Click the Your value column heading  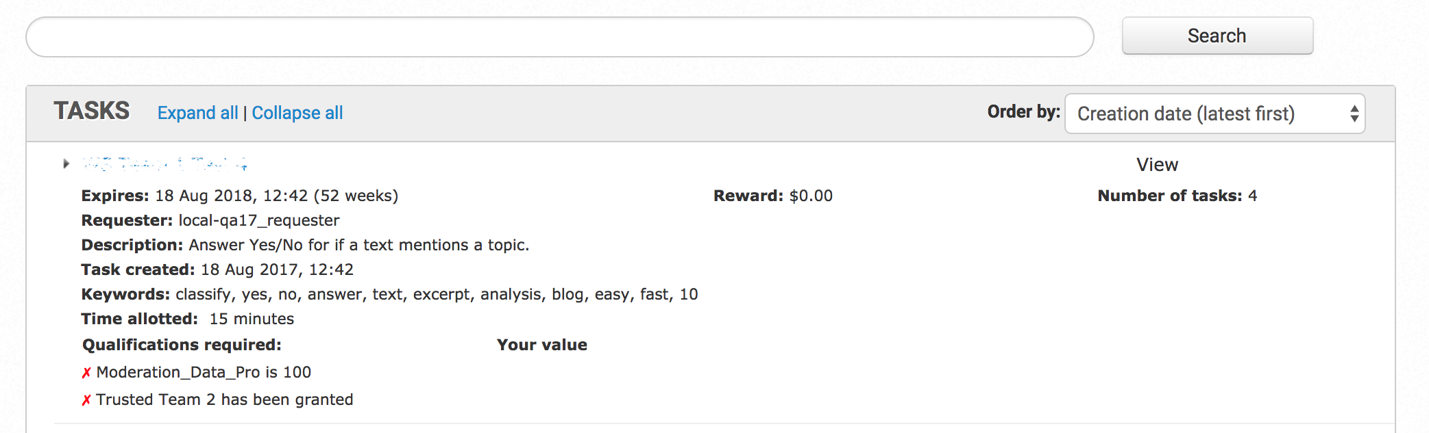point(542,345)
